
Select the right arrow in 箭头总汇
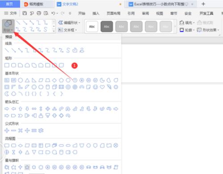click(x=7, y=109)
